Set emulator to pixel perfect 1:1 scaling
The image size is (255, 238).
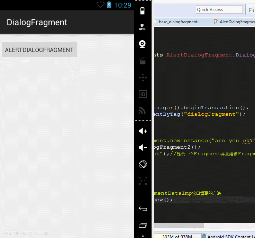[143, 181]
